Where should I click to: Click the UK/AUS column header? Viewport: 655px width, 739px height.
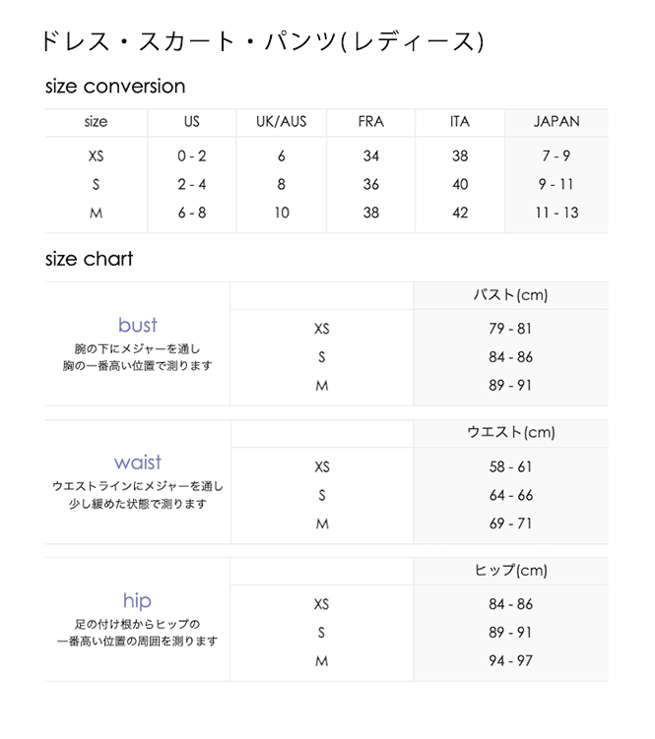pyautogui.click(x=282, y=122)
